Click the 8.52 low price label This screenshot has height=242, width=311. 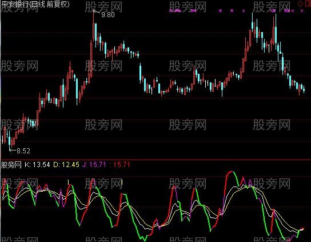[23, 151]
